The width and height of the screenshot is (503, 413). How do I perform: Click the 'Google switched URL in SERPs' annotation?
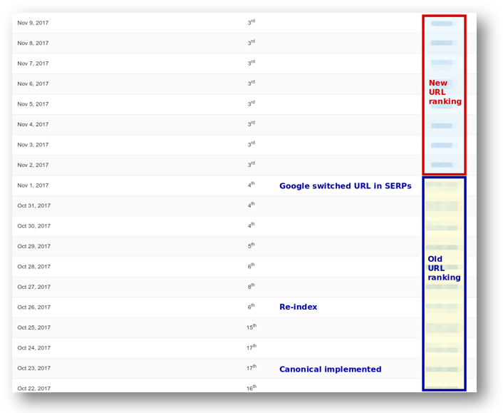(345, 186)
